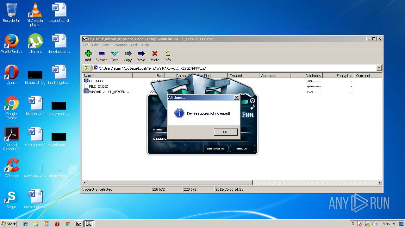Open Opera desktop shortcut

11,75
